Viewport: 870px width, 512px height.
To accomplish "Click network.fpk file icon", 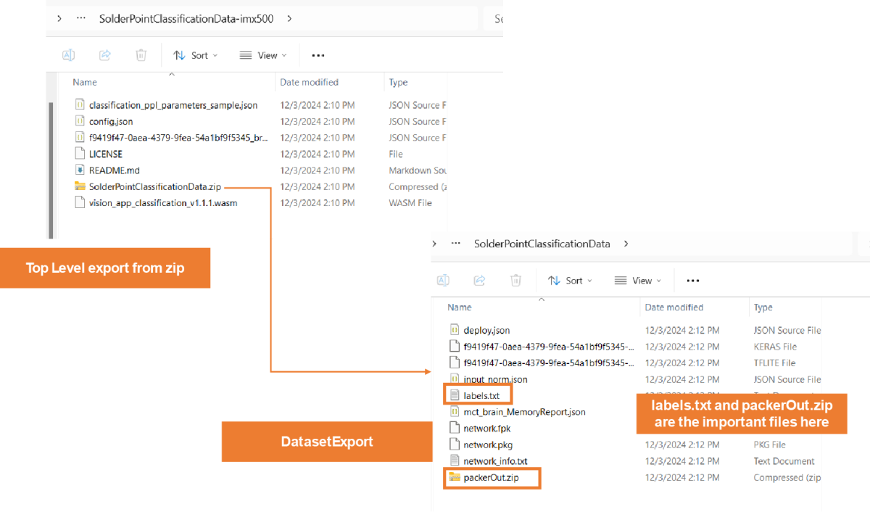I will click(455, 429).
